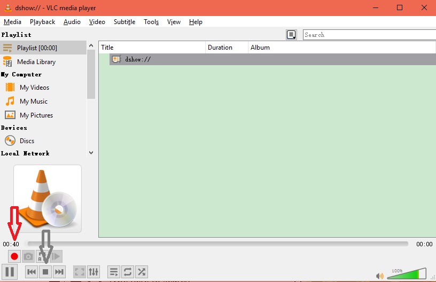Sort by Duration column header
The width and height of the screenshot is (436, 282).
(227, 48)
